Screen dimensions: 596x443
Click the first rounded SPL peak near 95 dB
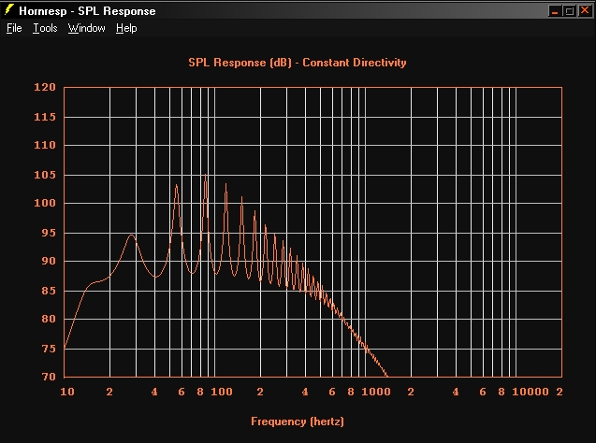[x=132, y=236]
